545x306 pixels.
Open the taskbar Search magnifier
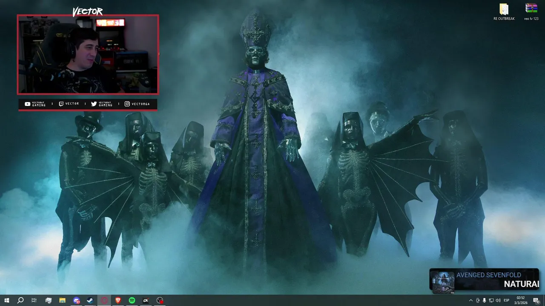click(x=20, y=300)
